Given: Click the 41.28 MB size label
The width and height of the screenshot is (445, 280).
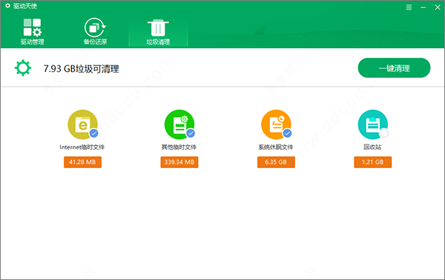Looking at the screenshot, I should (x=82, y=162).
